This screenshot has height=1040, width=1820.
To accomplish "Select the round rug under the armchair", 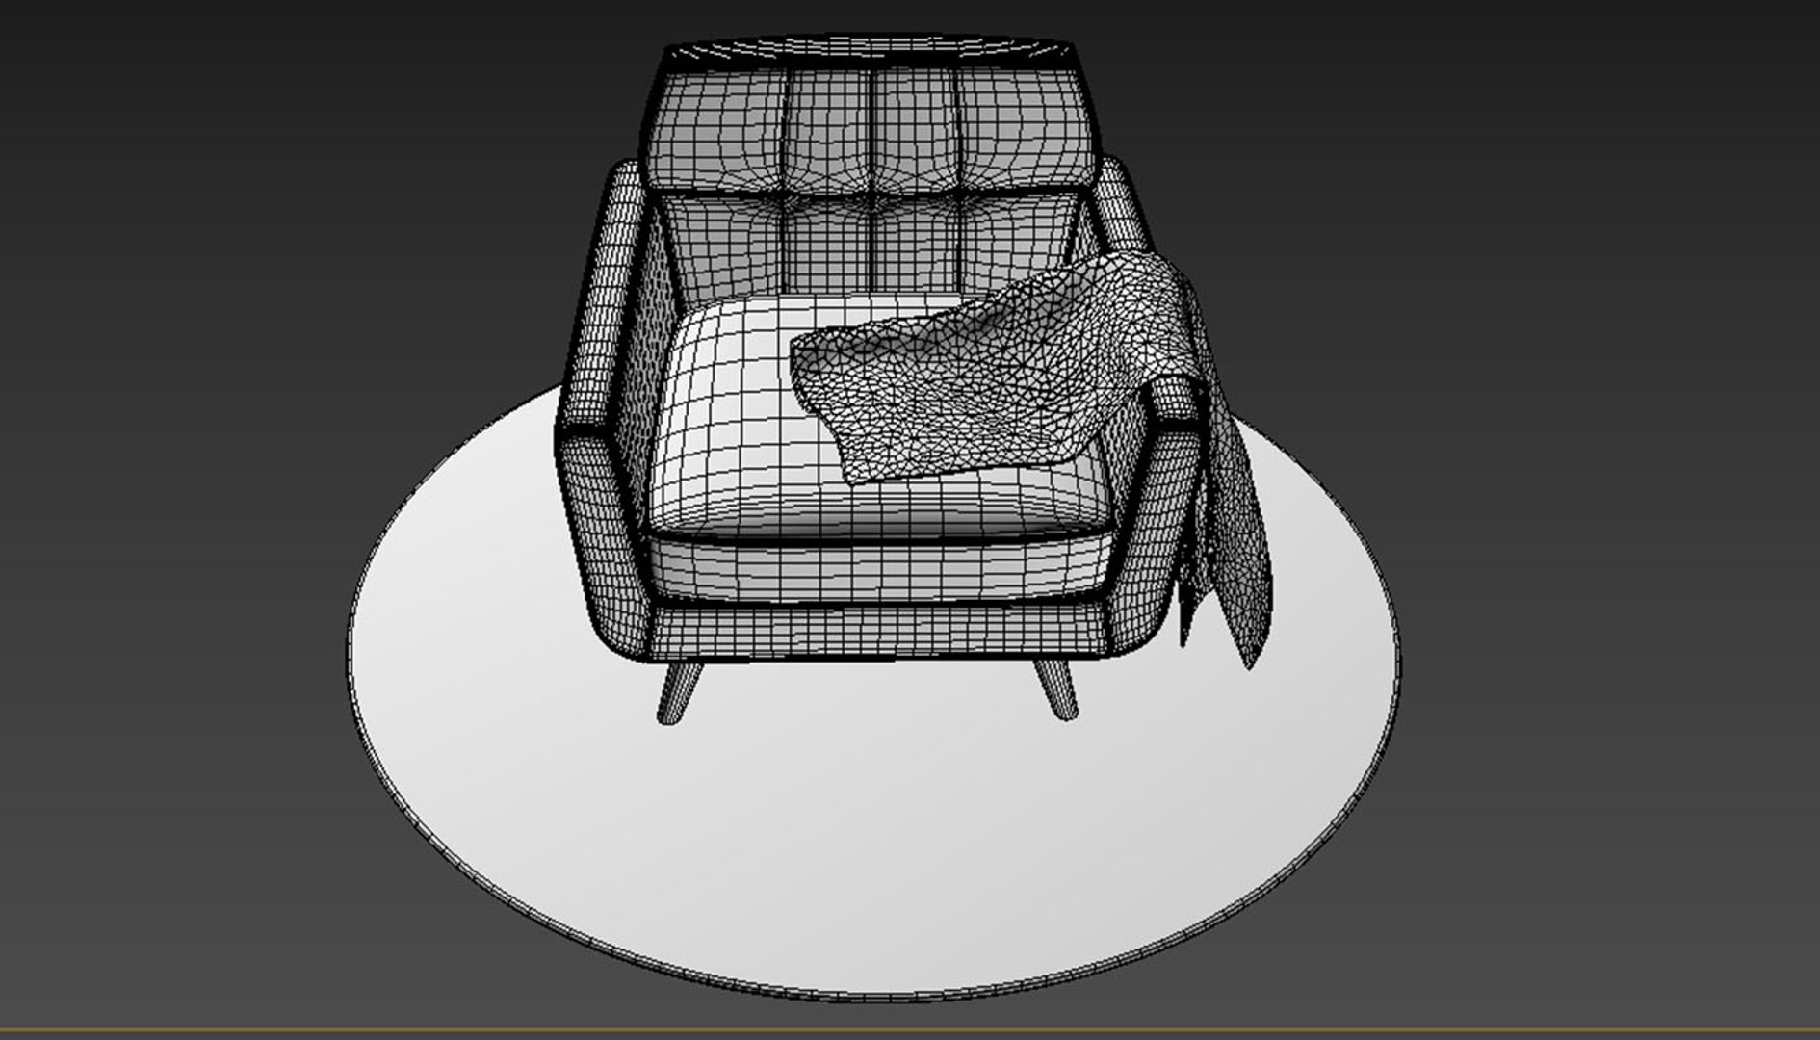I will (x=873, y=828).
